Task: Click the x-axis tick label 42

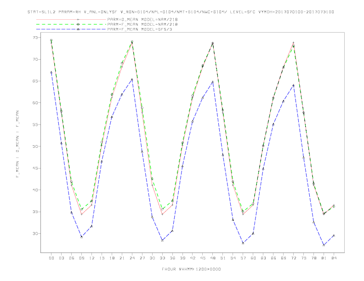Action: 193,258
